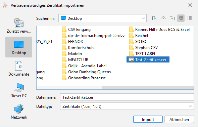Switch to the detail list view

190,18
